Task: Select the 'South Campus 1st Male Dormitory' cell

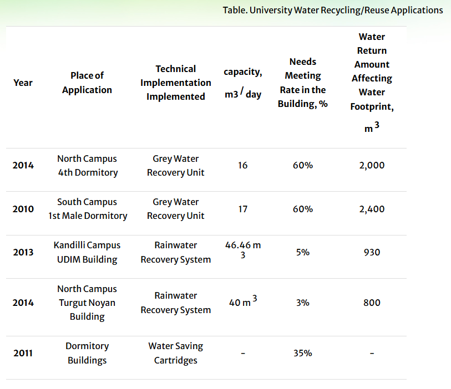Action: click(x=87, y=209)
